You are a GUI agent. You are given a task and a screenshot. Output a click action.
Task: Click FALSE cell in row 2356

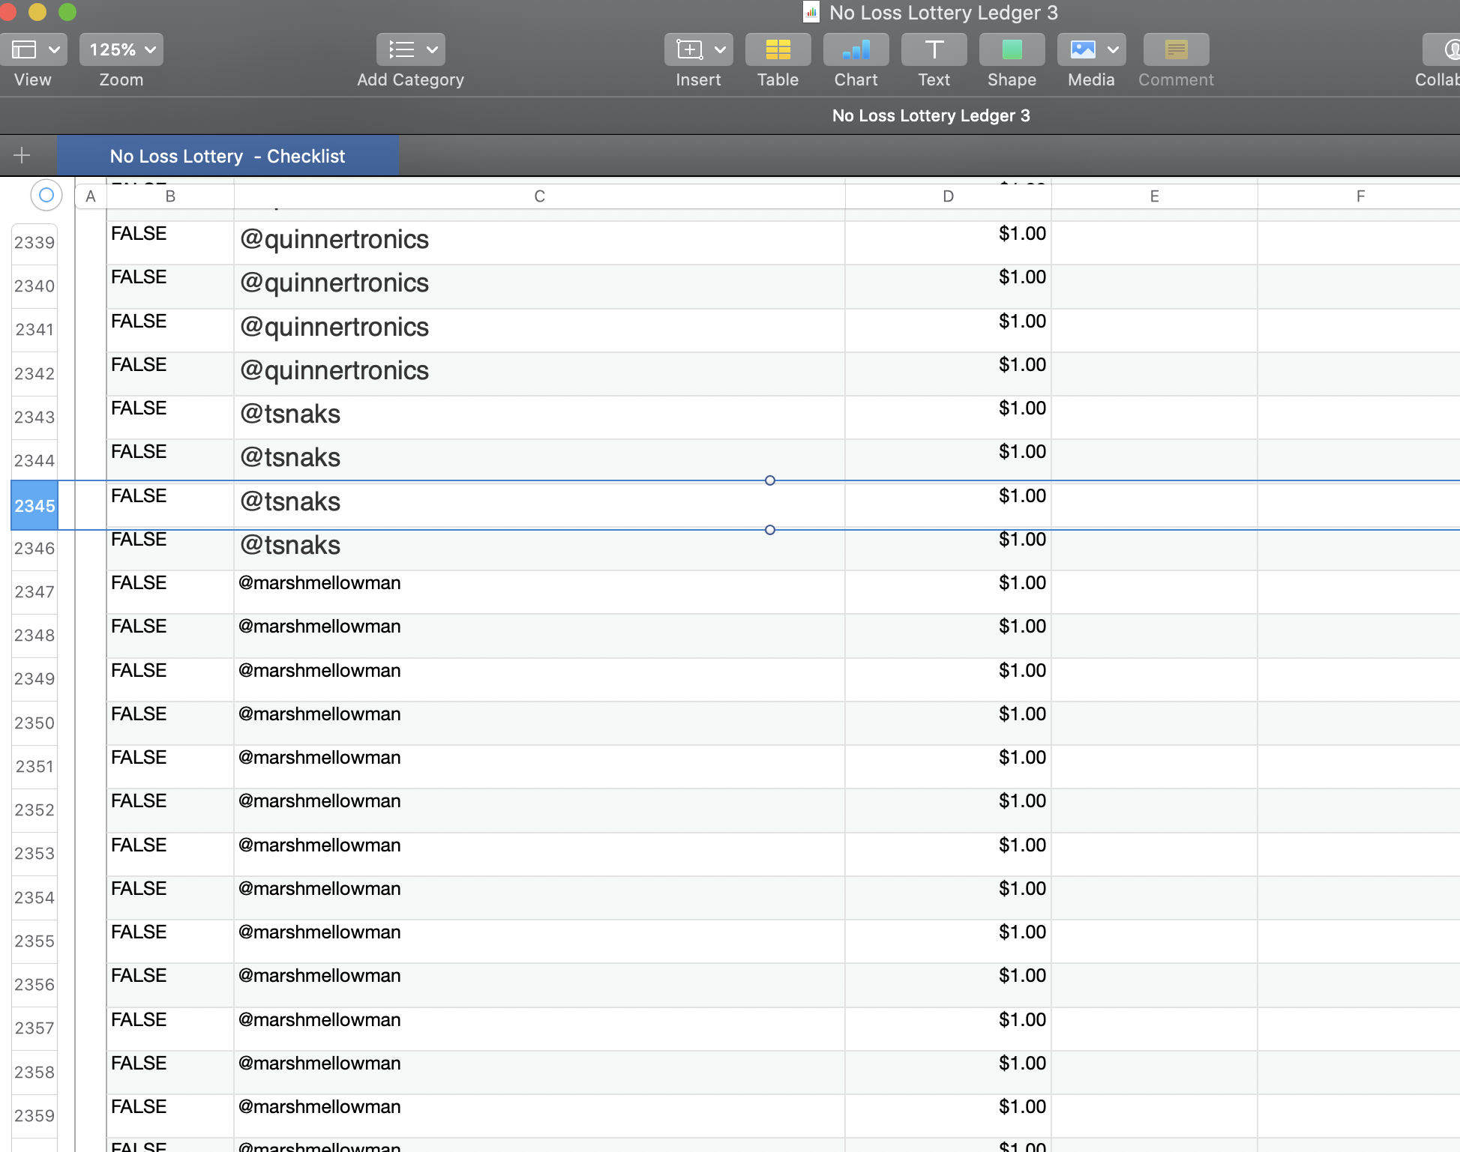[x=170, y=985]
